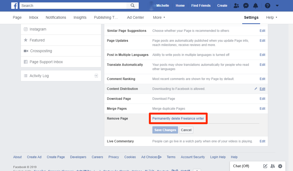Image resolution: width=293 pixels, height=171 pixels.
Task: Click the new message compose icon in Chat
Action: click(265, 166)
